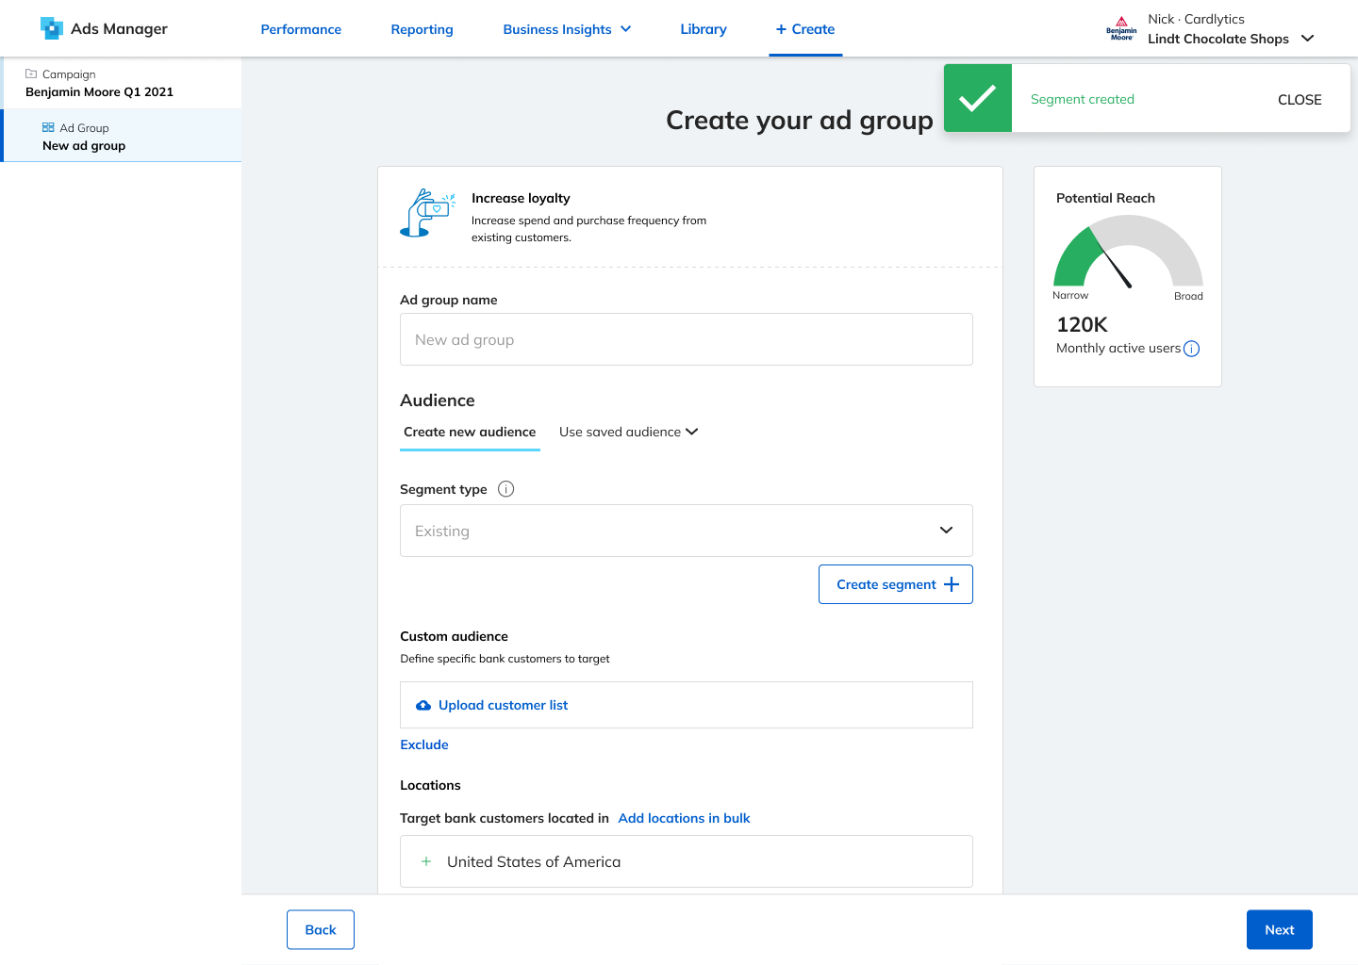Screen dimensions: 1358x965
Task: Click the cloud upload icon
Action: click(423, 705)
